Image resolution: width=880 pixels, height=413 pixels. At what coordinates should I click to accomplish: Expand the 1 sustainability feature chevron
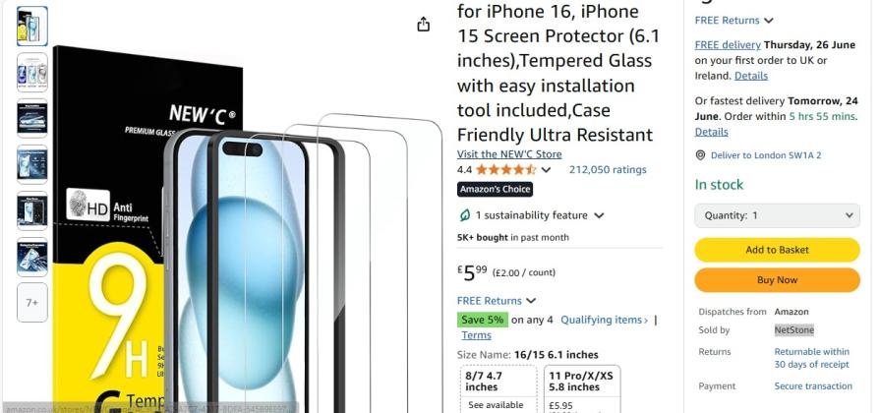click(599, 215)
